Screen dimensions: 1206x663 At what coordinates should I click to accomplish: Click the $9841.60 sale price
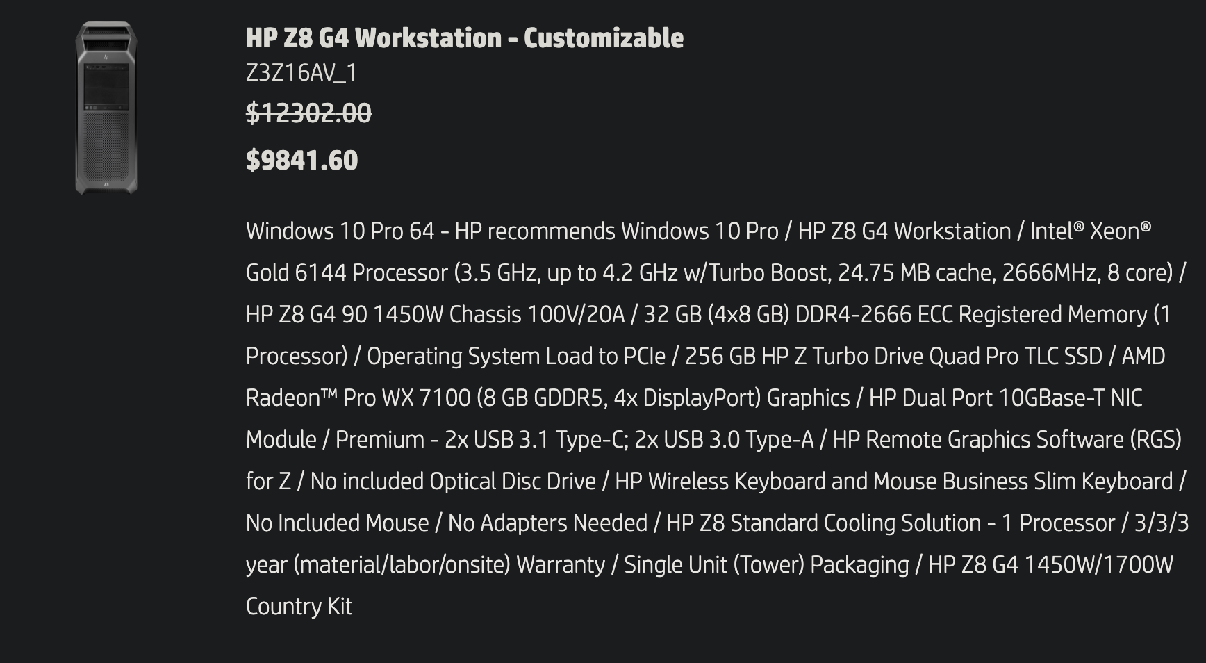tap(301, 161)
